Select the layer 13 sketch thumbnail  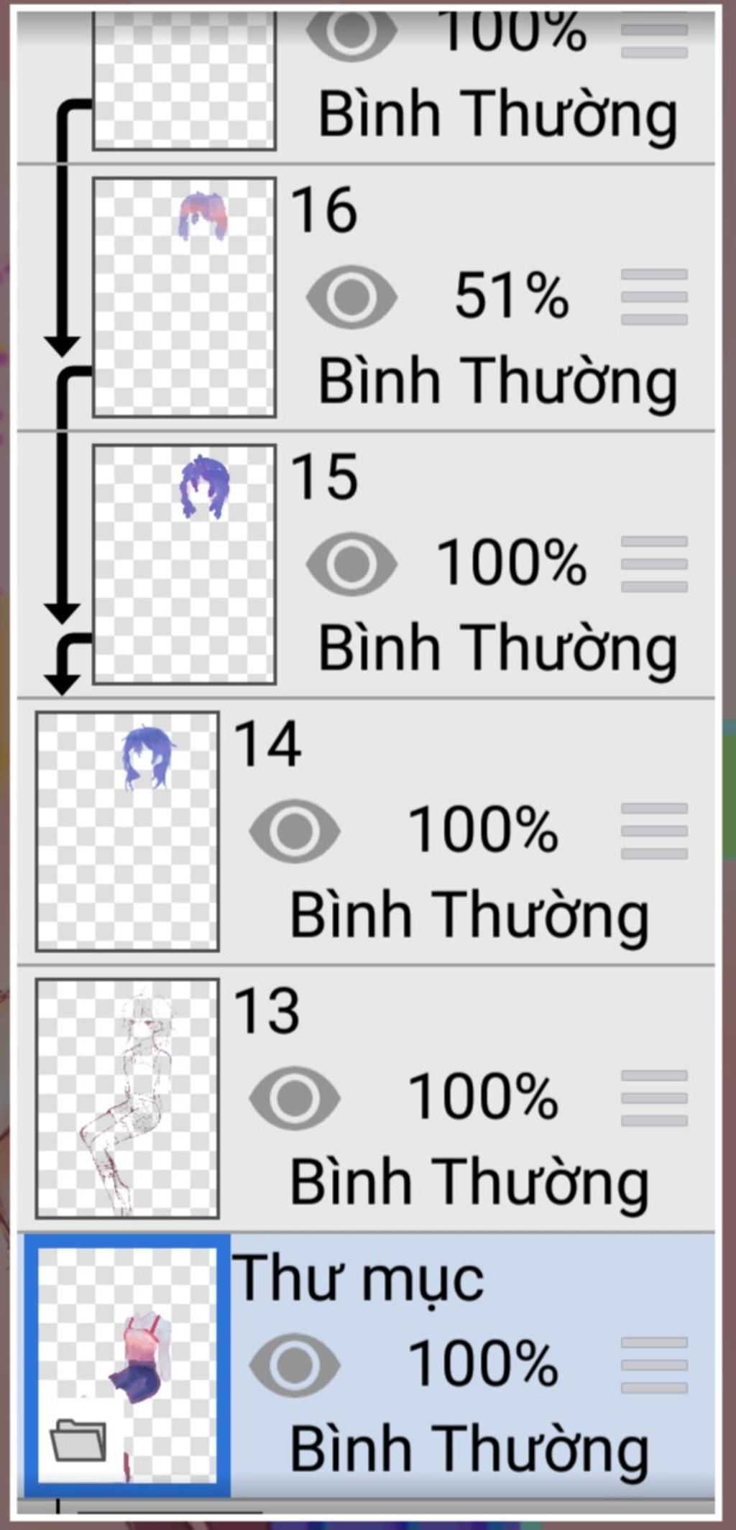[127, 1098]
